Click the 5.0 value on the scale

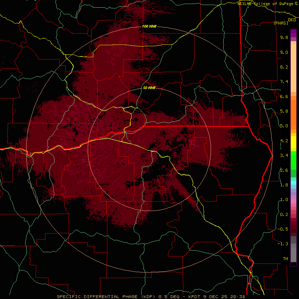point(284,126)
